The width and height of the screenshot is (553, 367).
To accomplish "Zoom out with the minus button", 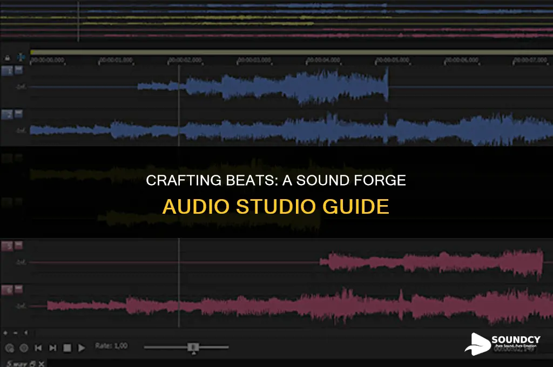I will pos(16,332).
